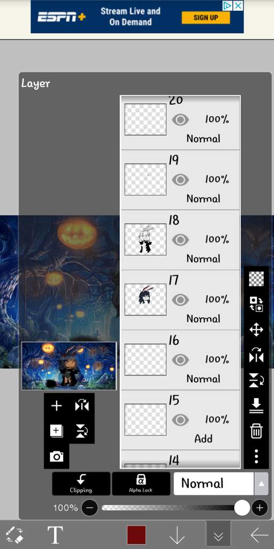The image size is (274, 549).
Task: Hide layer 18 with eye icon
Action: [x=180, y=240]
